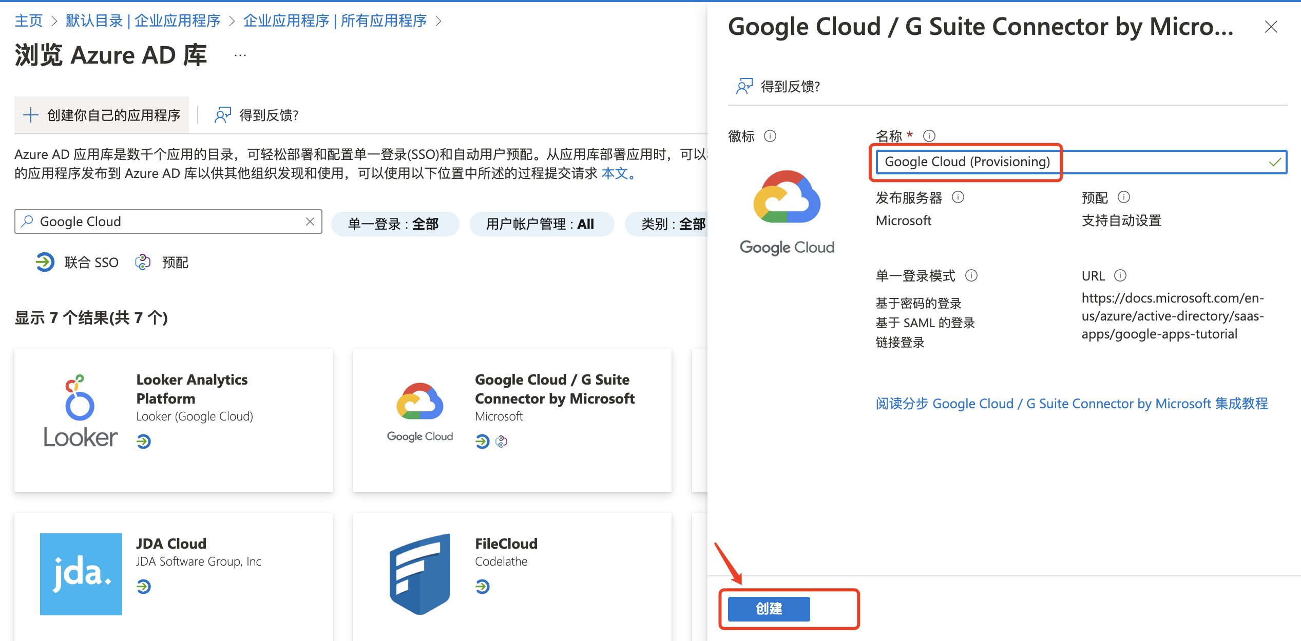
Task: Open the Google Cloud integration tutorial link
Action: (x=1072, y=404)
